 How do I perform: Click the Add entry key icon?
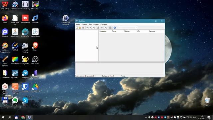pyautogui.click(x=88, y=28)
